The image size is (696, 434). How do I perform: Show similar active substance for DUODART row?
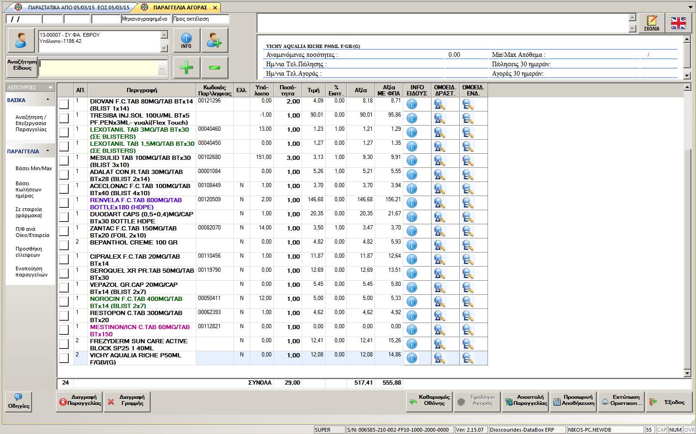click(440, 217)
